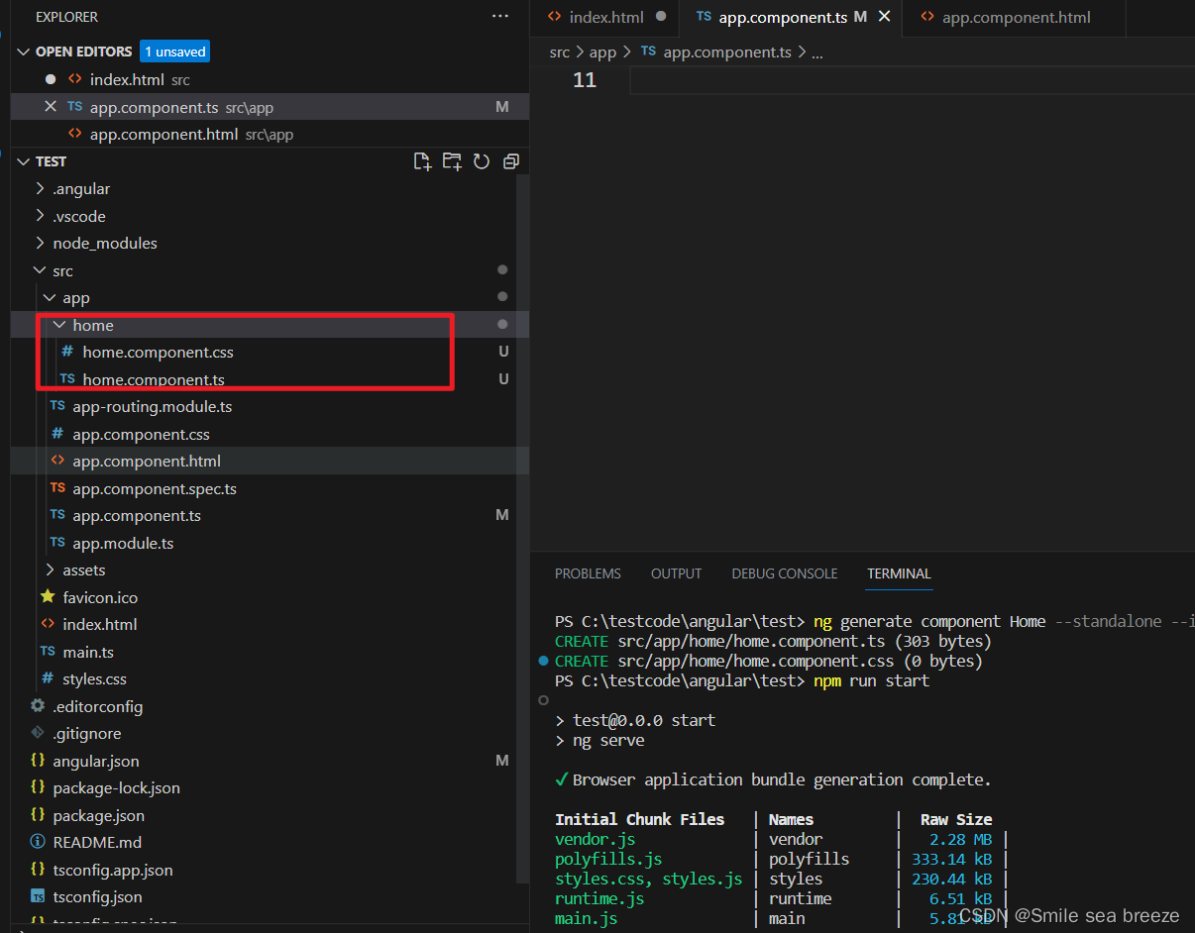Click the runtime.js text in terminal
1195x933 pixels.
click(x=599, y=898)
